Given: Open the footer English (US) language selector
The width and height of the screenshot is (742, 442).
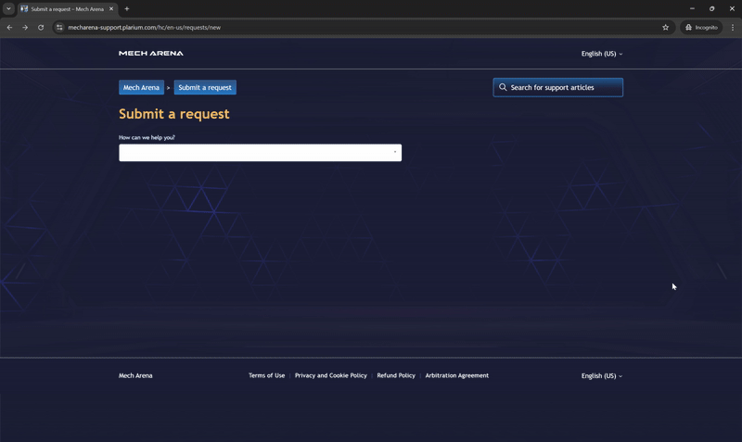Looking at the screenshot, I should pyautogui.click(x=601, y=376).
